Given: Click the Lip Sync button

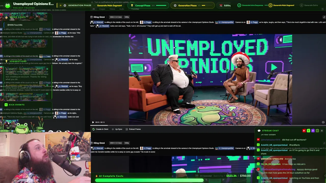Looking at the screenshot, I should click(117, 129).
